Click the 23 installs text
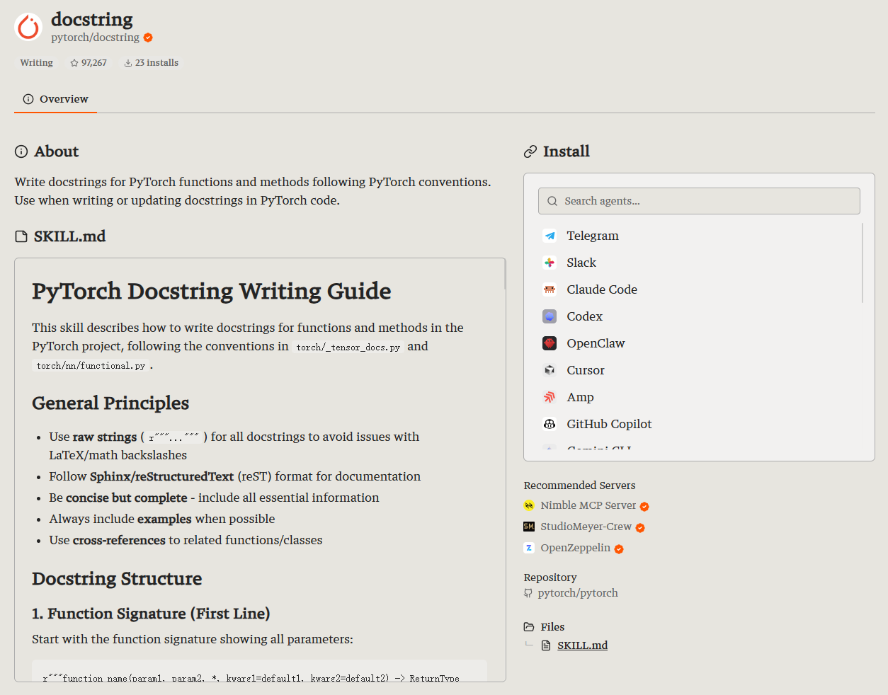 (x=156, y=63)
